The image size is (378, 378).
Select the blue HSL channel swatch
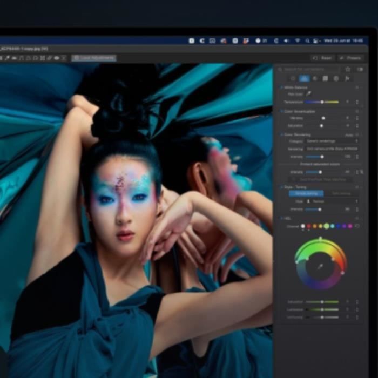[x=338, y=226]
